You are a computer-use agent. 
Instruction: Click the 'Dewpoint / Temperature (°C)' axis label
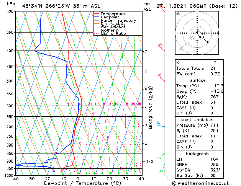point(82,183)
